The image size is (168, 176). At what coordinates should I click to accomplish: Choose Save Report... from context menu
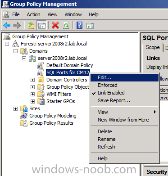click(124, 100)
